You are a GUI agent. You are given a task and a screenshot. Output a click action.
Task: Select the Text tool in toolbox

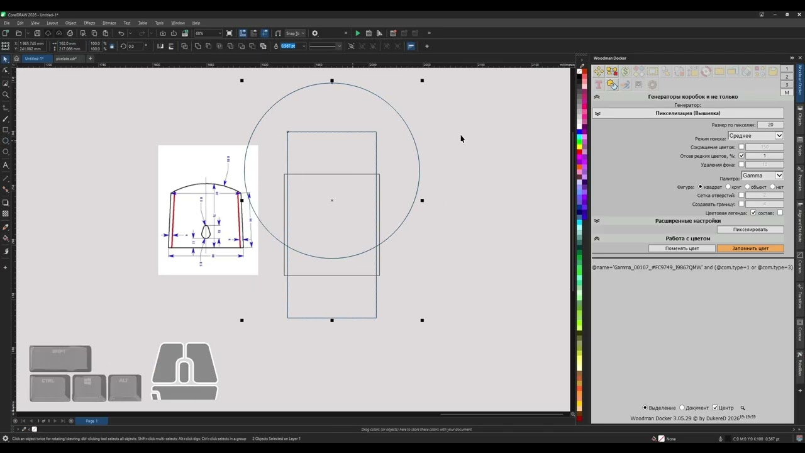[6, 165]
